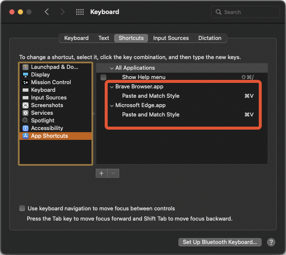
Task: Click the Services gear icon
Action: point(26,113)
